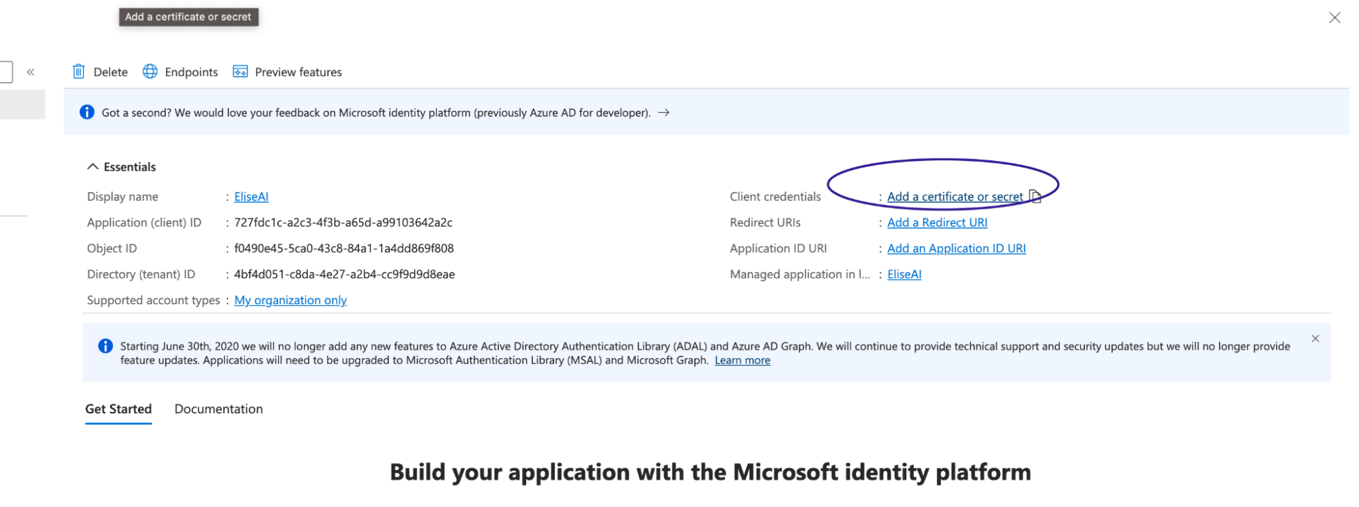Open the managed application EliseAI link
Screen dimensions: 1359x507
click(905, 274)
